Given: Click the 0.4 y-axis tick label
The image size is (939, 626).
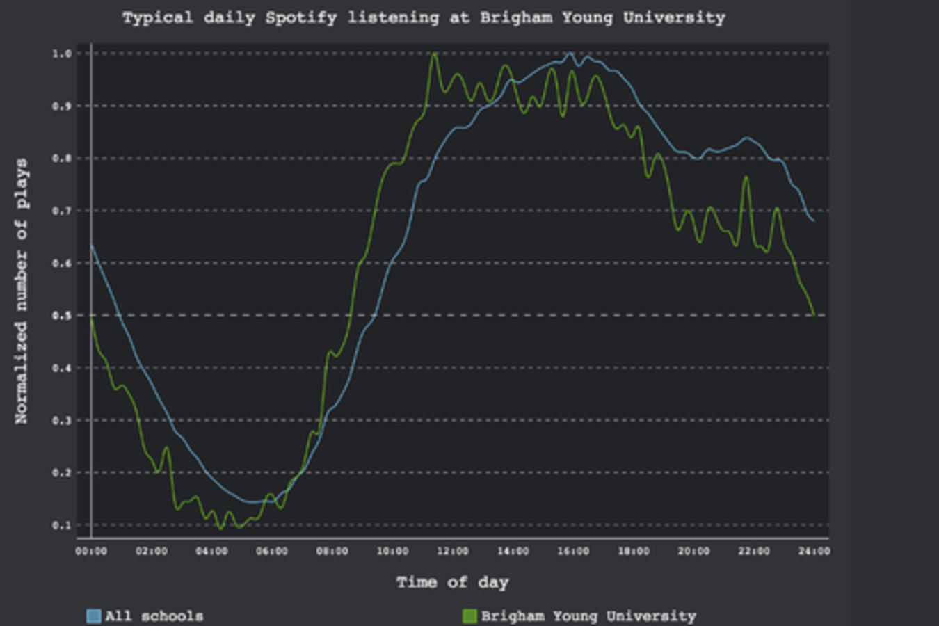Looking at the screenshot, I should click(x=62, y=368).
